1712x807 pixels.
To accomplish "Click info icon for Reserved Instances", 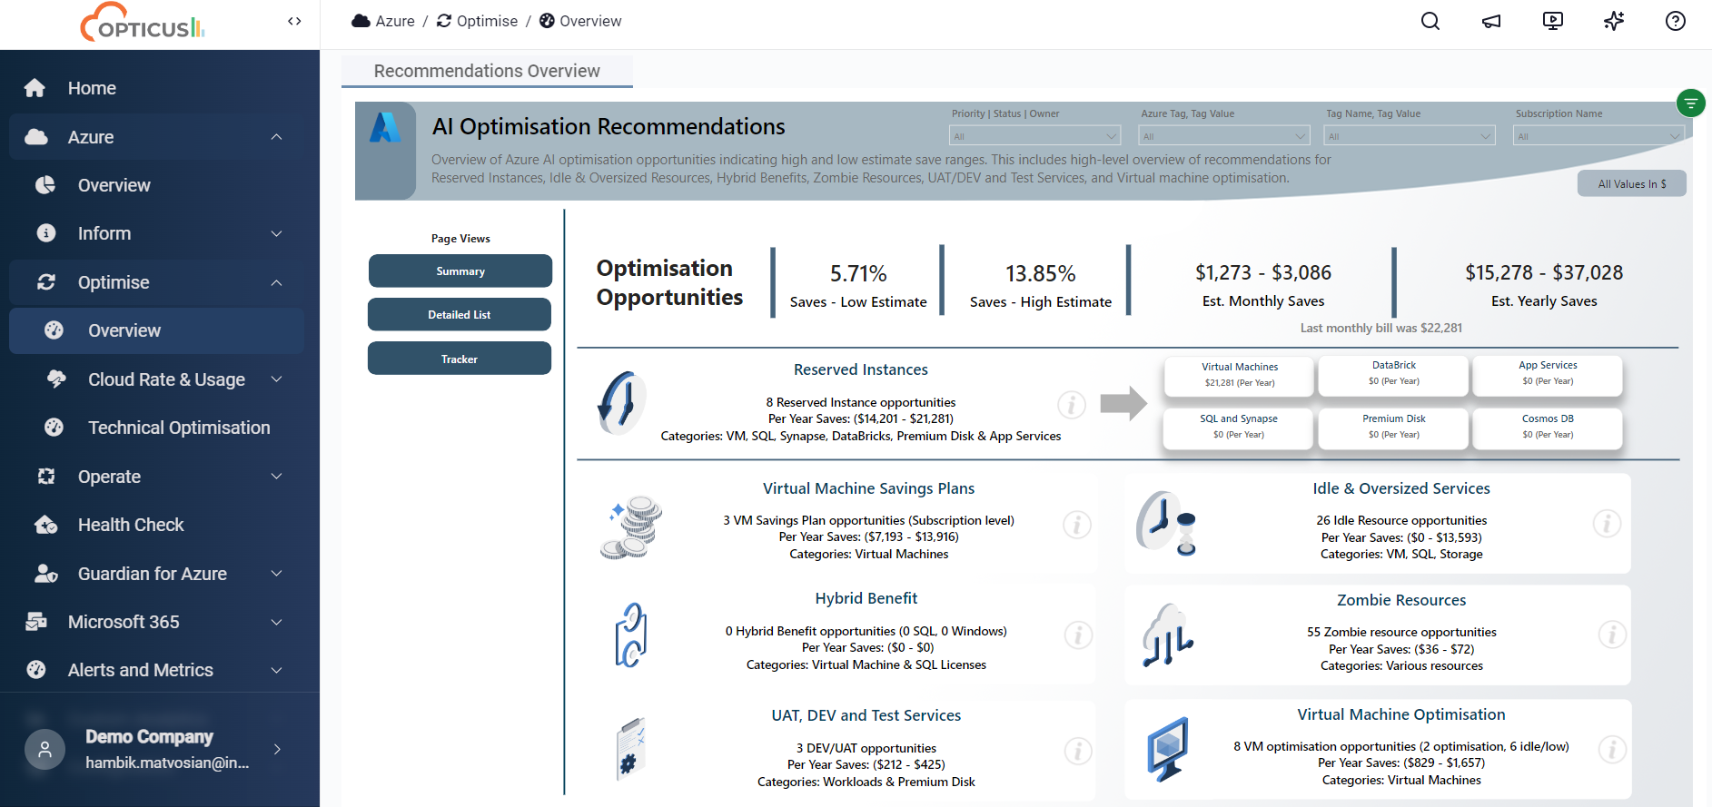I will click(x=1072, y=404).
